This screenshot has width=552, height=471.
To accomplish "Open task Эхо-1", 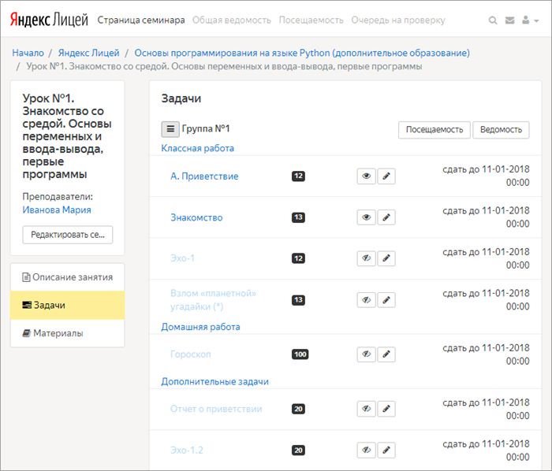I will (x=182, y=258).
